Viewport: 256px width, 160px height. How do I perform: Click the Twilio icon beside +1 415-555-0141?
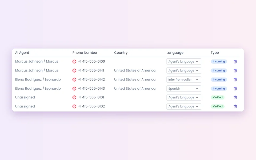coord(74,70)
